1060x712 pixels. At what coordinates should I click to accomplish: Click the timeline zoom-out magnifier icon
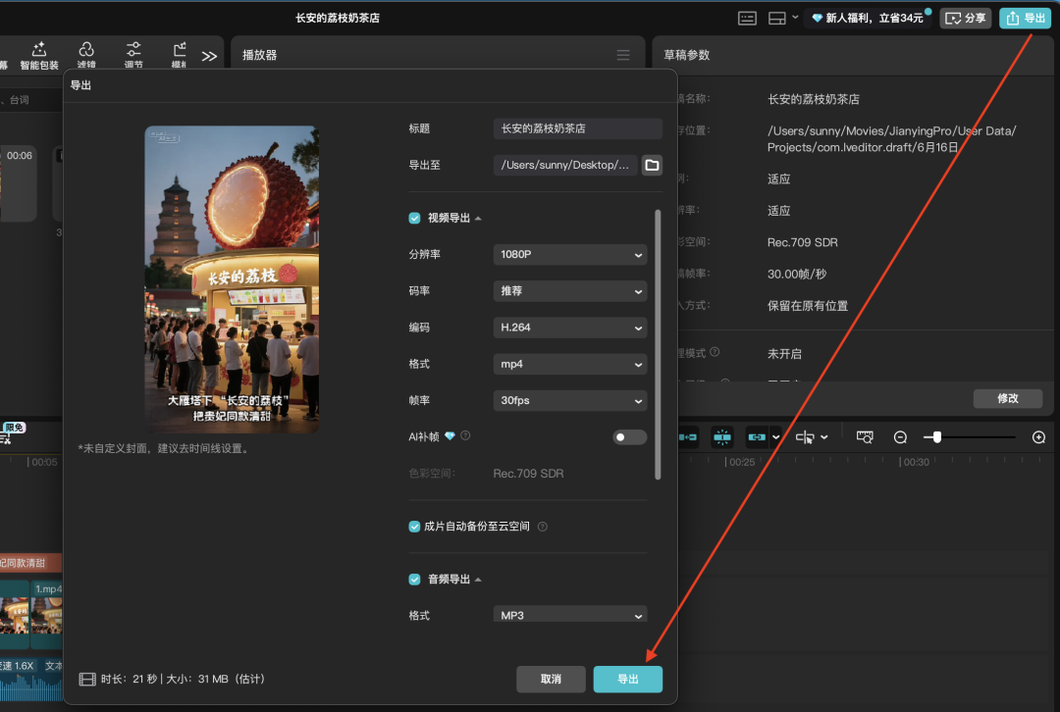900,437
